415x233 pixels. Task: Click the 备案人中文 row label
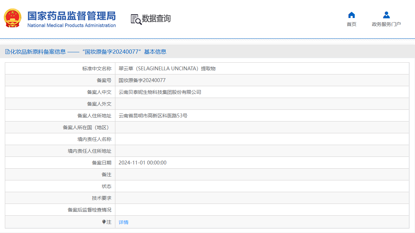point(99,92)
